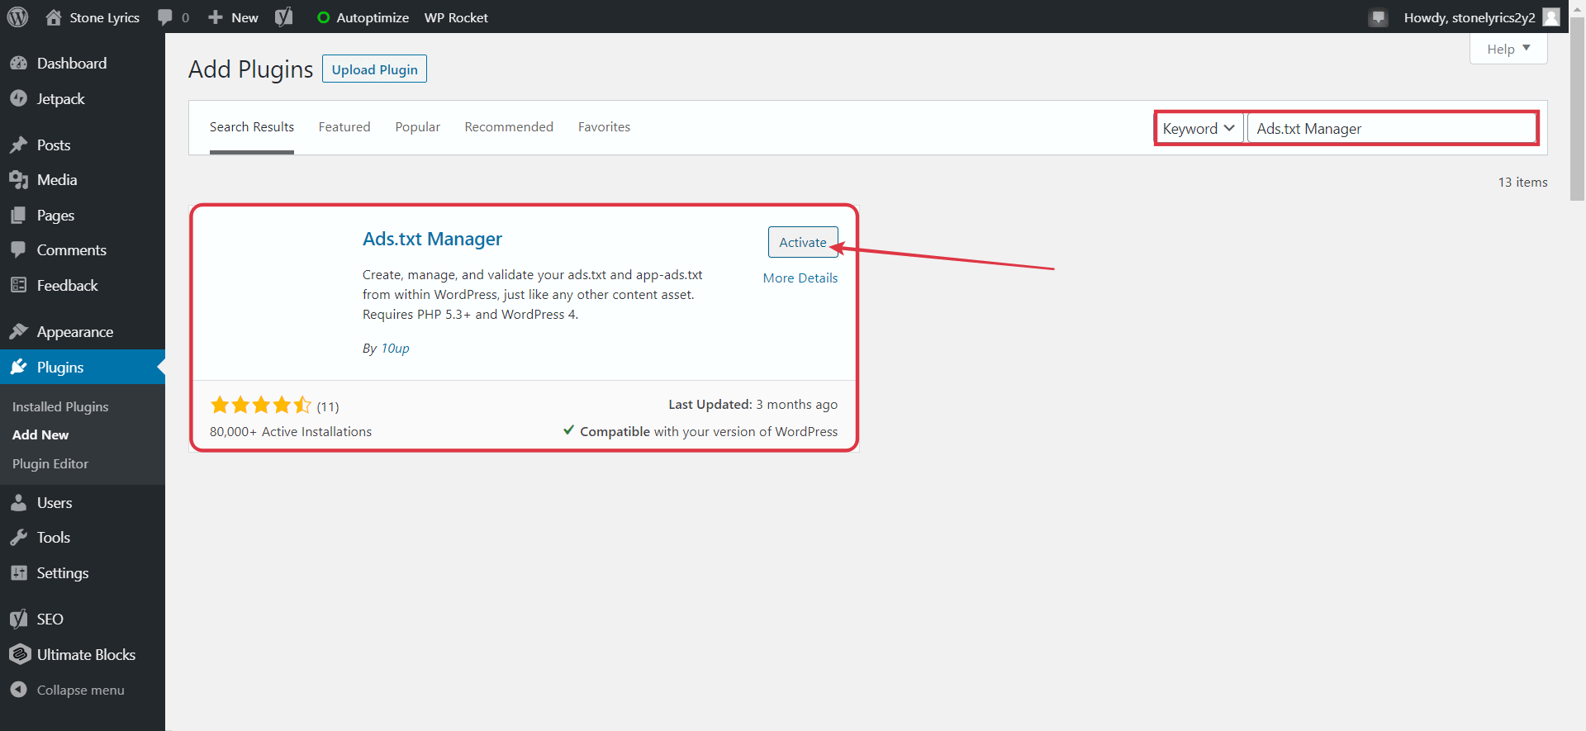1586x731 pixels.
Task: Click Howdy, stonelyrics2y2 account menu
Action: [1470, 17]
